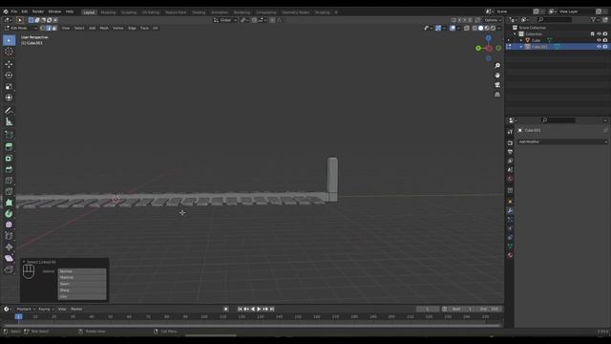Jump to the first frame

[240, 309]
